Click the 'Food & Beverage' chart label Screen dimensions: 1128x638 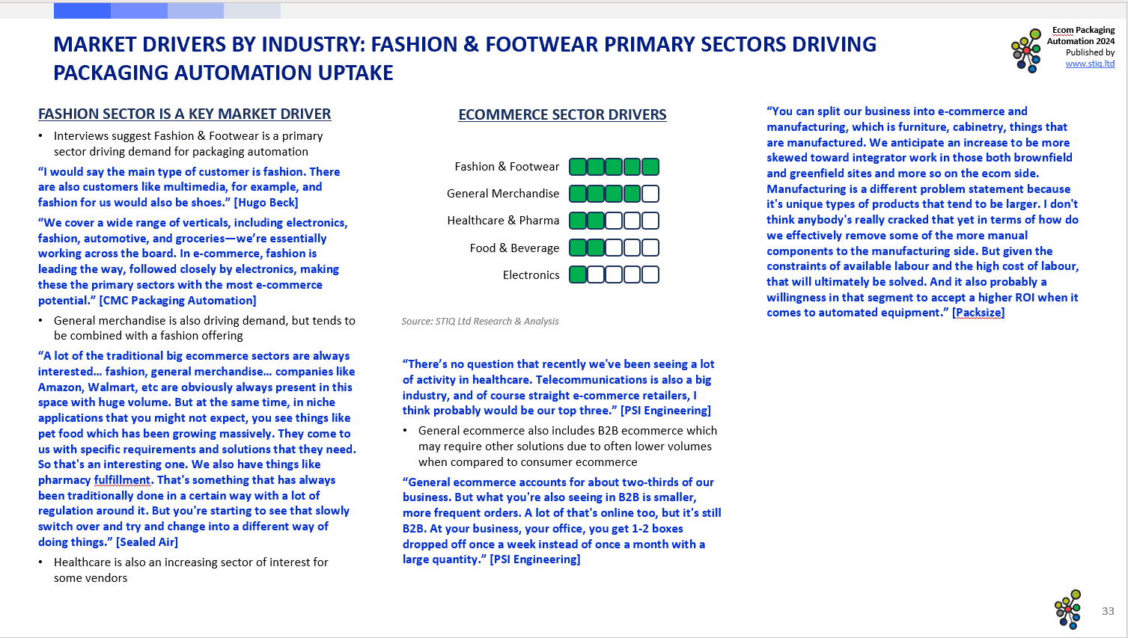(x=514, y=248)
